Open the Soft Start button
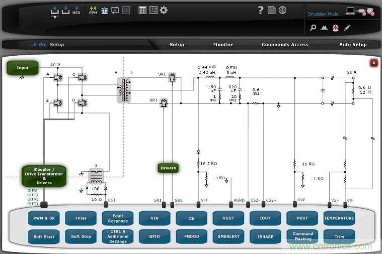Image resolution: width=382 pixels, height=254 pixels. pyautogui.click(x=44, y=236)
